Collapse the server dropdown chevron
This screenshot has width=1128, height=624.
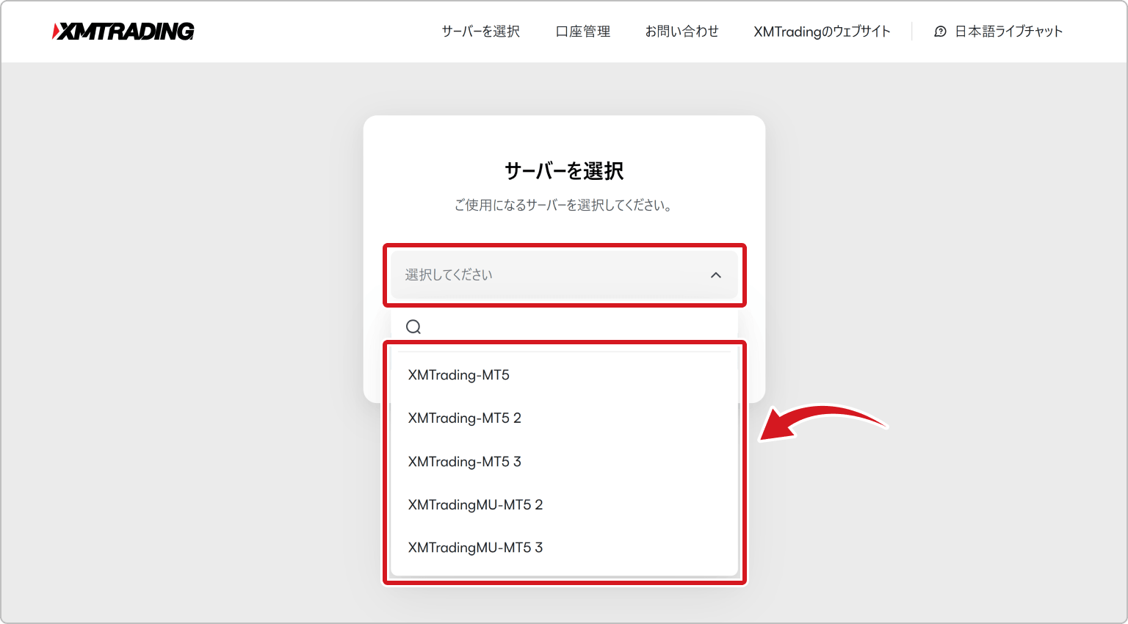coord(716,275)
